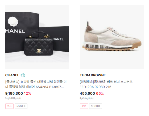
Task: Click the 무료배송 badge under Thom Browne item
Action: 96,106
